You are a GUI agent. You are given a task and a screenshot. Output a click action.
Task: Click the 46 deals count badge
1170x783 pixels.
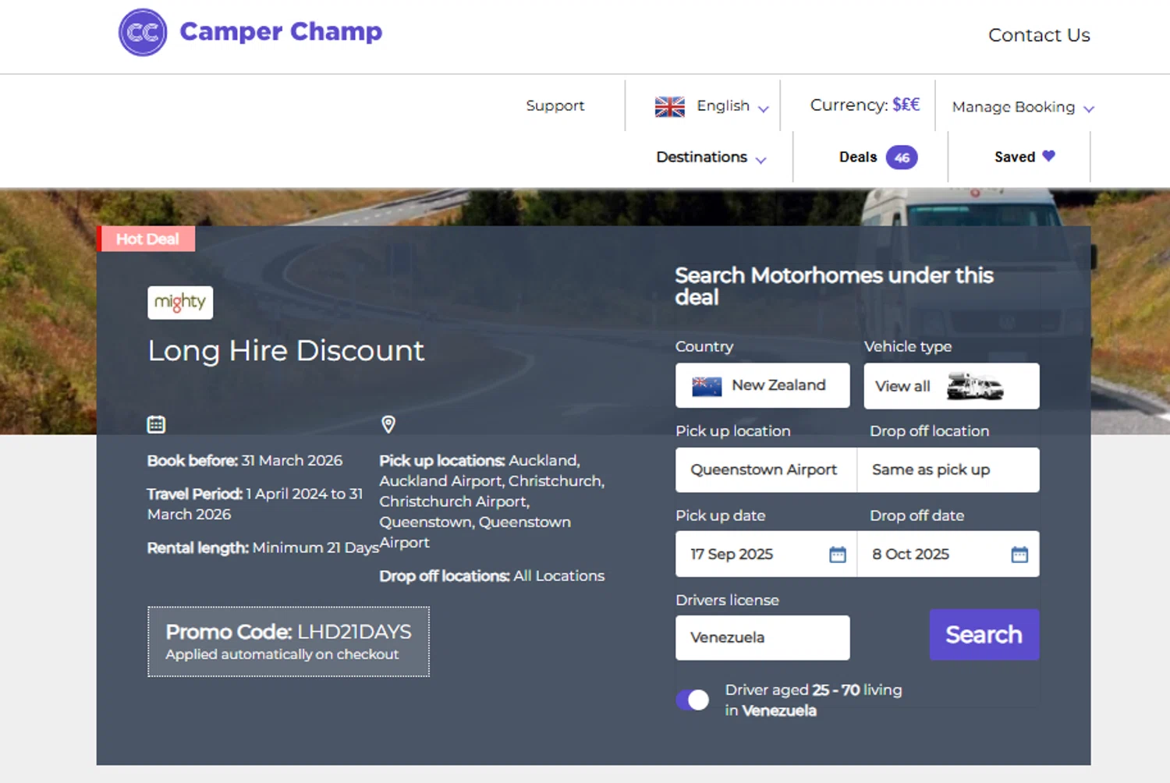coord(902,158)
